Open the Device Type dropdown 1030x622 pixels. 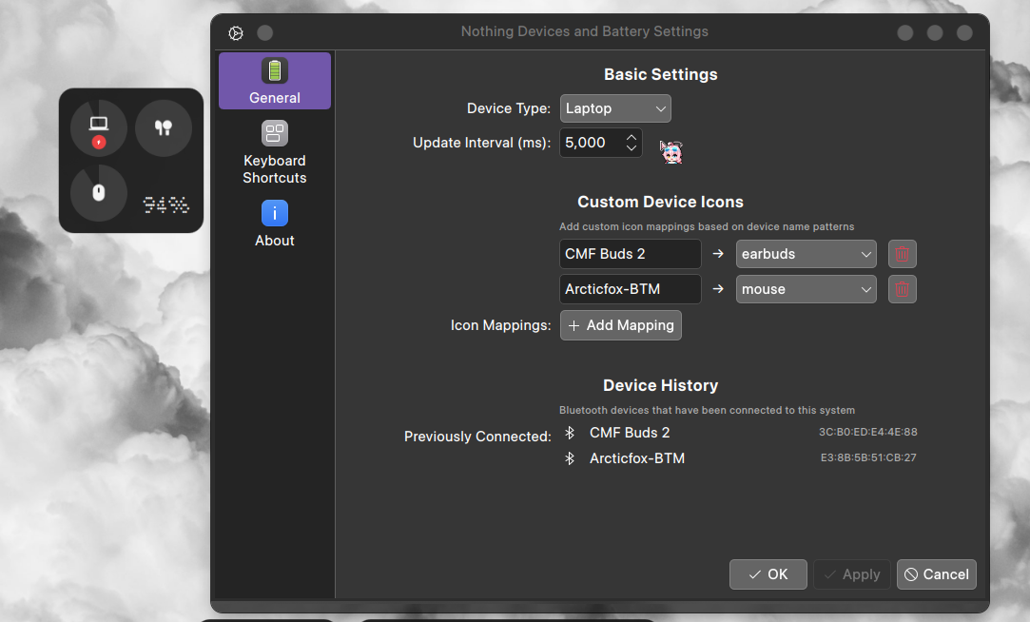coord(615,108)
